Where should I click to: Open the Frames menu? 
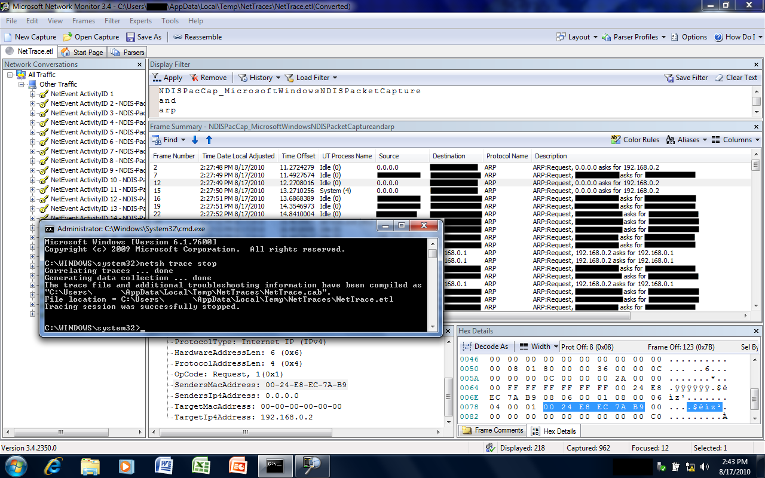84,21
